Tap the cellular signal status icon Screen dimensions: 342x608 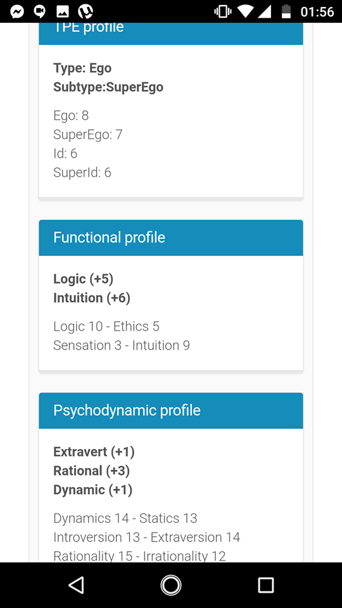265,11
